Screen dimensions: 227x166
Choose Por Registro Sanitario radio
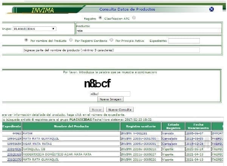[71, 40]
